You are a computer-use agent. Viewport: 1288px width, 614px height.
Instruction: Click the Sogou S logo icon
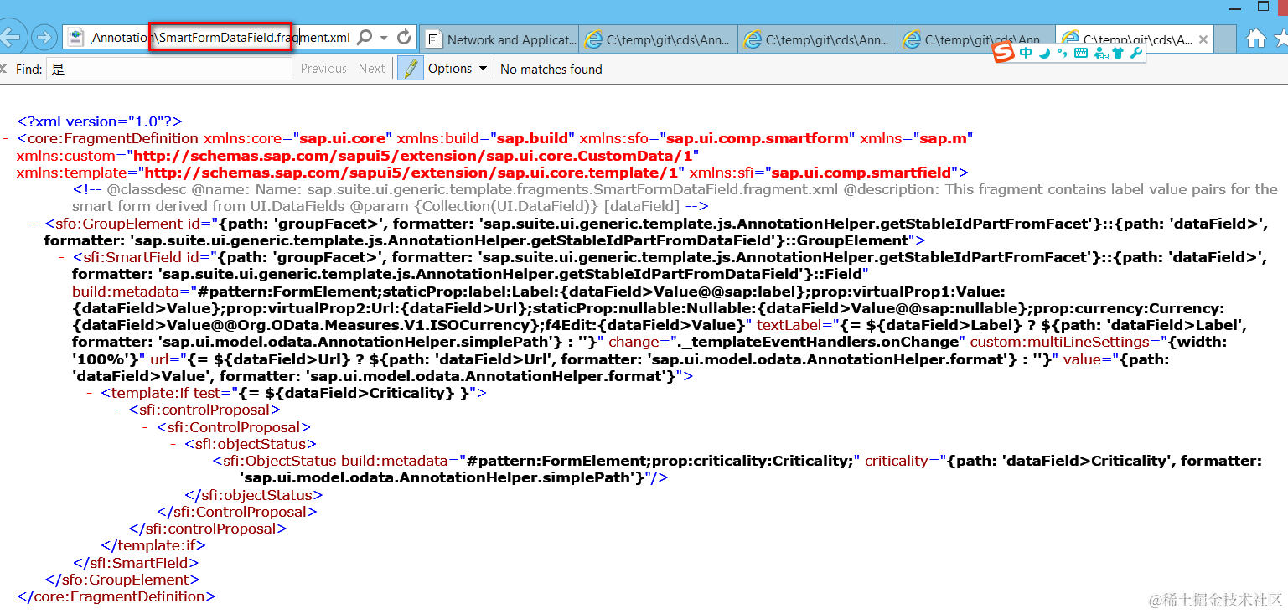(1003, 53)
